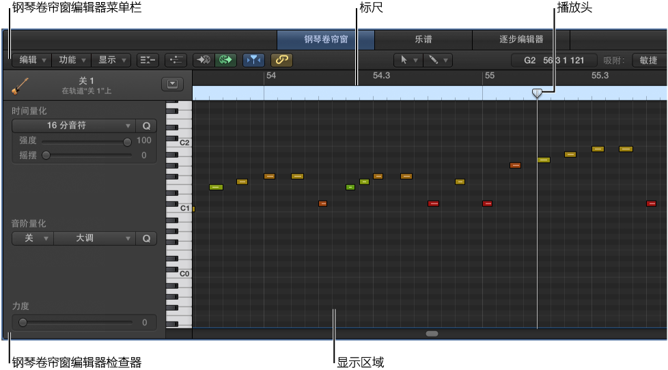Screen dimensions: 668x370
Task: Click the 强度 value 100
Action: click(x=143, y=141)
